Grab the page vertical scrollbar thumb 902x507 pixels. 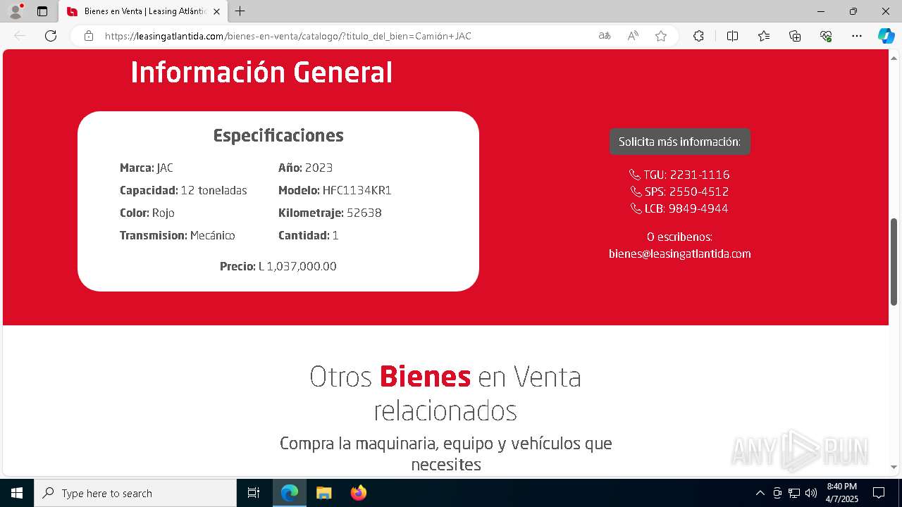[x=894, y=262]
